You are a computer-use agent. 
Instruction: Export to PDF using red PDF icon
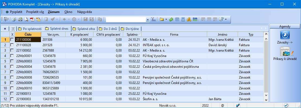click(32, 19)
